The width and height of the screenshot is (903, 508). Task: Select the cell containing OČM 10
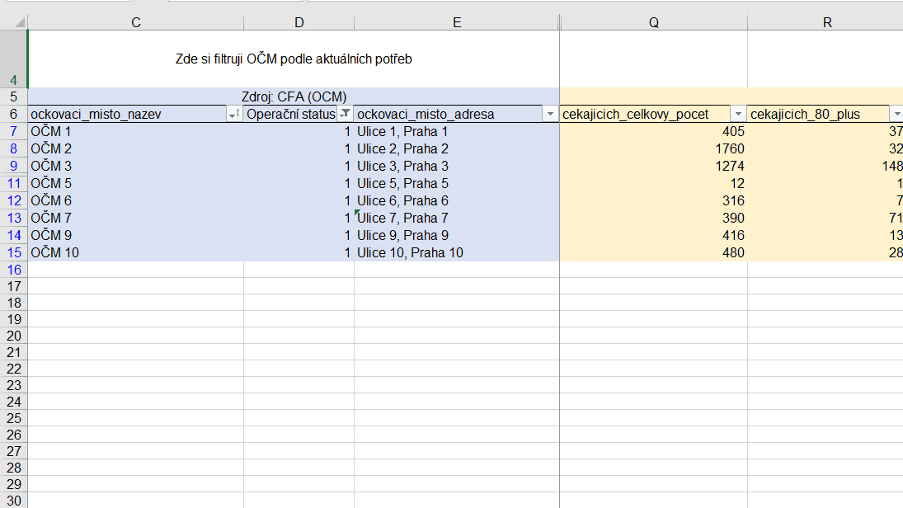coord(135,252)
